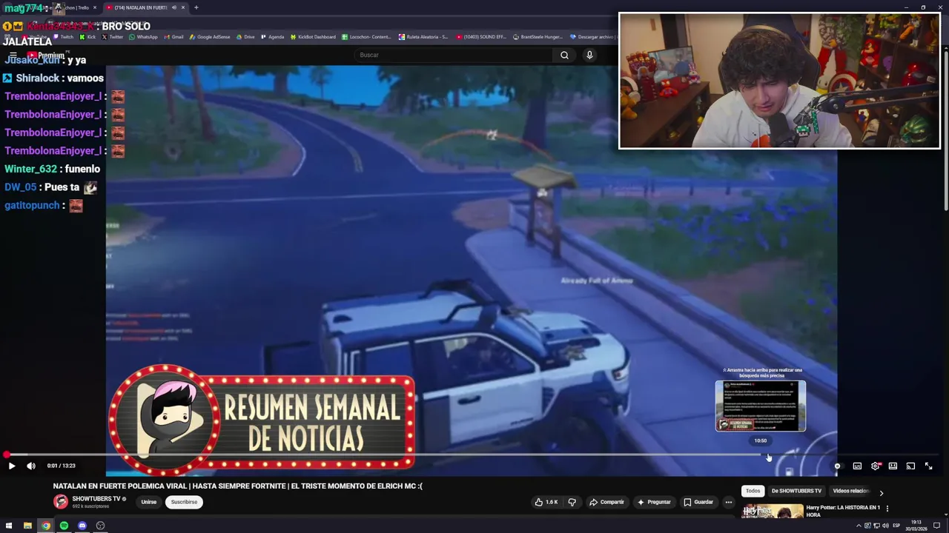This screenshot has width=949, height=533.
Task: Go to YouTube Premium home logo
Action: [x=47, y=55]
